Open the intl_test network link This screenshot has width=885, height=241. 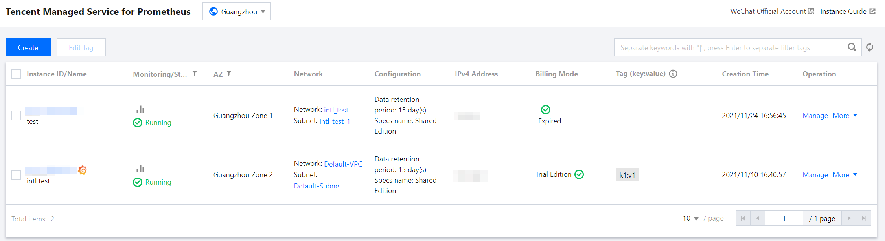pos(336,110)
